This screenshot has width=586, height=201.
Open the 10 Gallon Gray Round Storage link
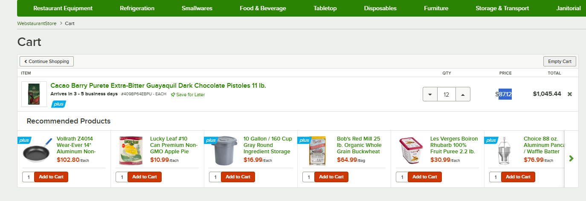[268, 145]
